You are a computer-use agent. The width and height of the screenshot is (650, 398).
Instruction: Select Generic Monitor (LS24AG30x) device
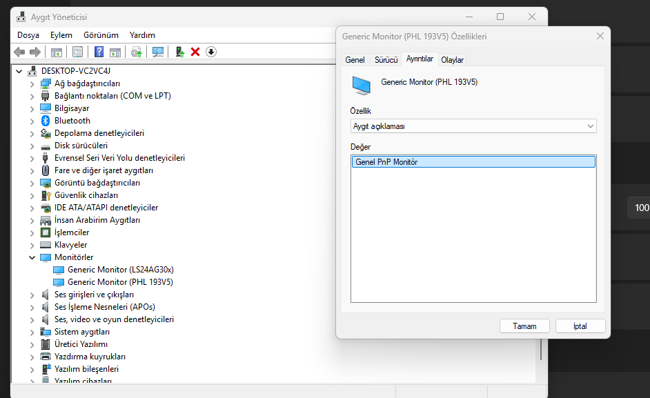click(120, 270)
